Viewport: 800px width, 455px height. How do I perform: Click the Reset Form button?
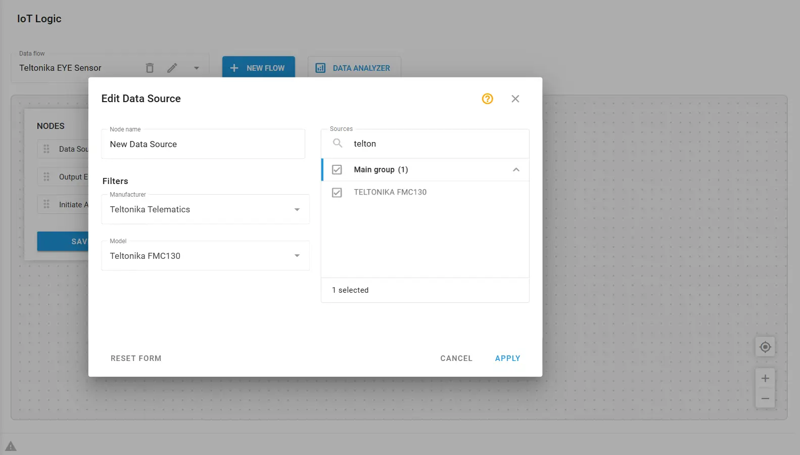coord(136,358)
